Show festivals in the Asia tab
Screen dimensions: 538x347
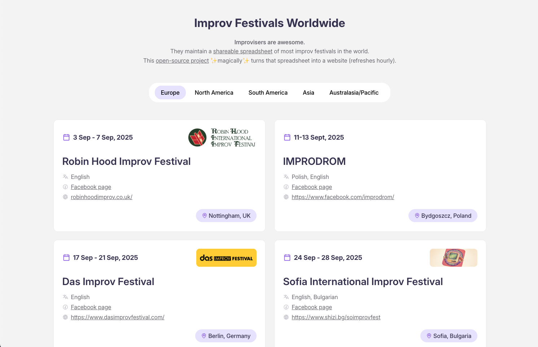pos(308,93)
